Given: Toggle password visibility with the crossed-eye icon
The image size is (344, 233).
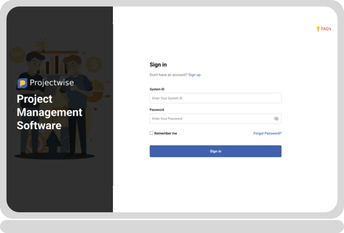Looking at the screenshot, I should tap(276, 119).
